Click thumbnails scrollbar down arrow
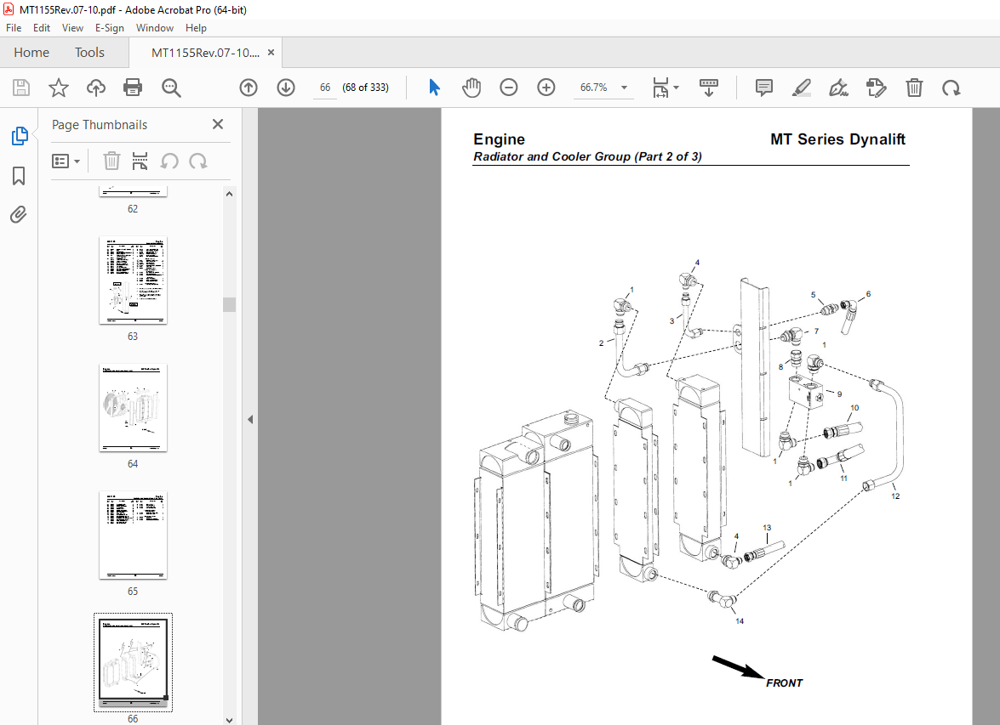This screenshot has width=1000, height=725. [x=229, y=720]
